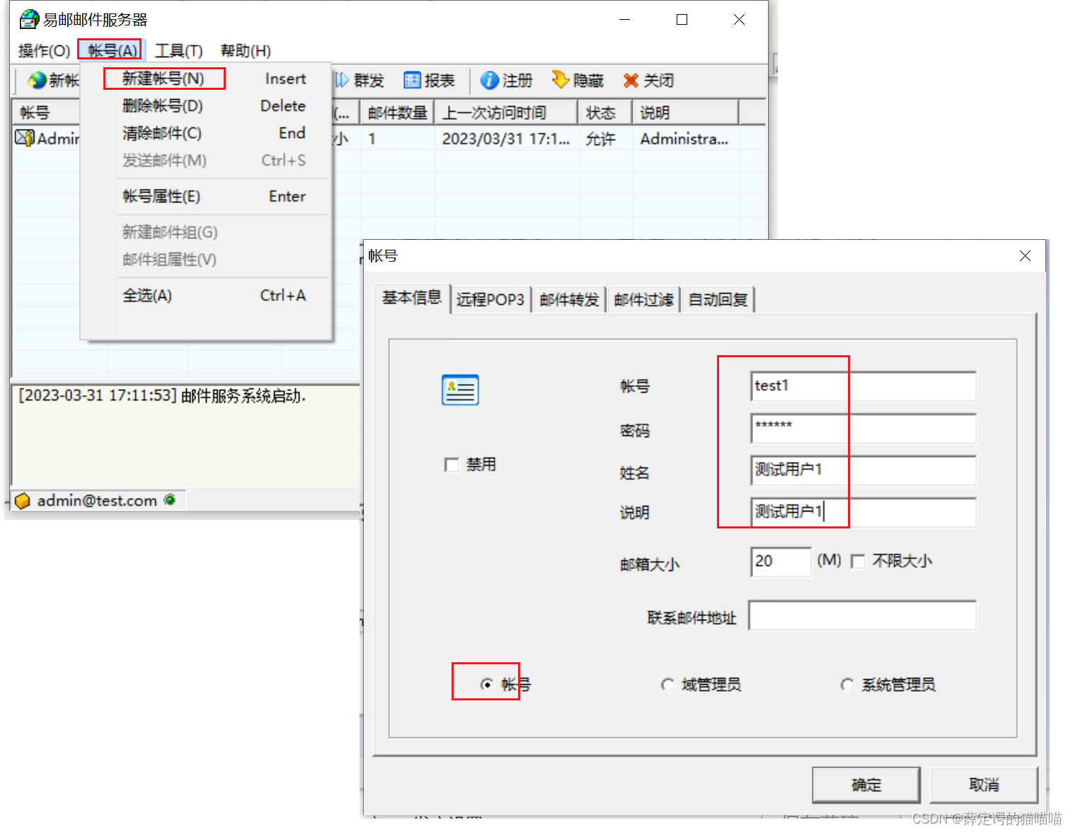Screen dimensions: 1073x832
Task: Choose 全选(A) in the account menu
Action: [x=147, y=295]
